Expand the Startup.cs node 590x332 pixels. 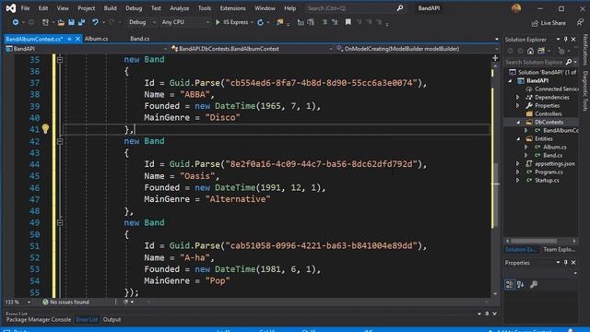coord(518,181)
